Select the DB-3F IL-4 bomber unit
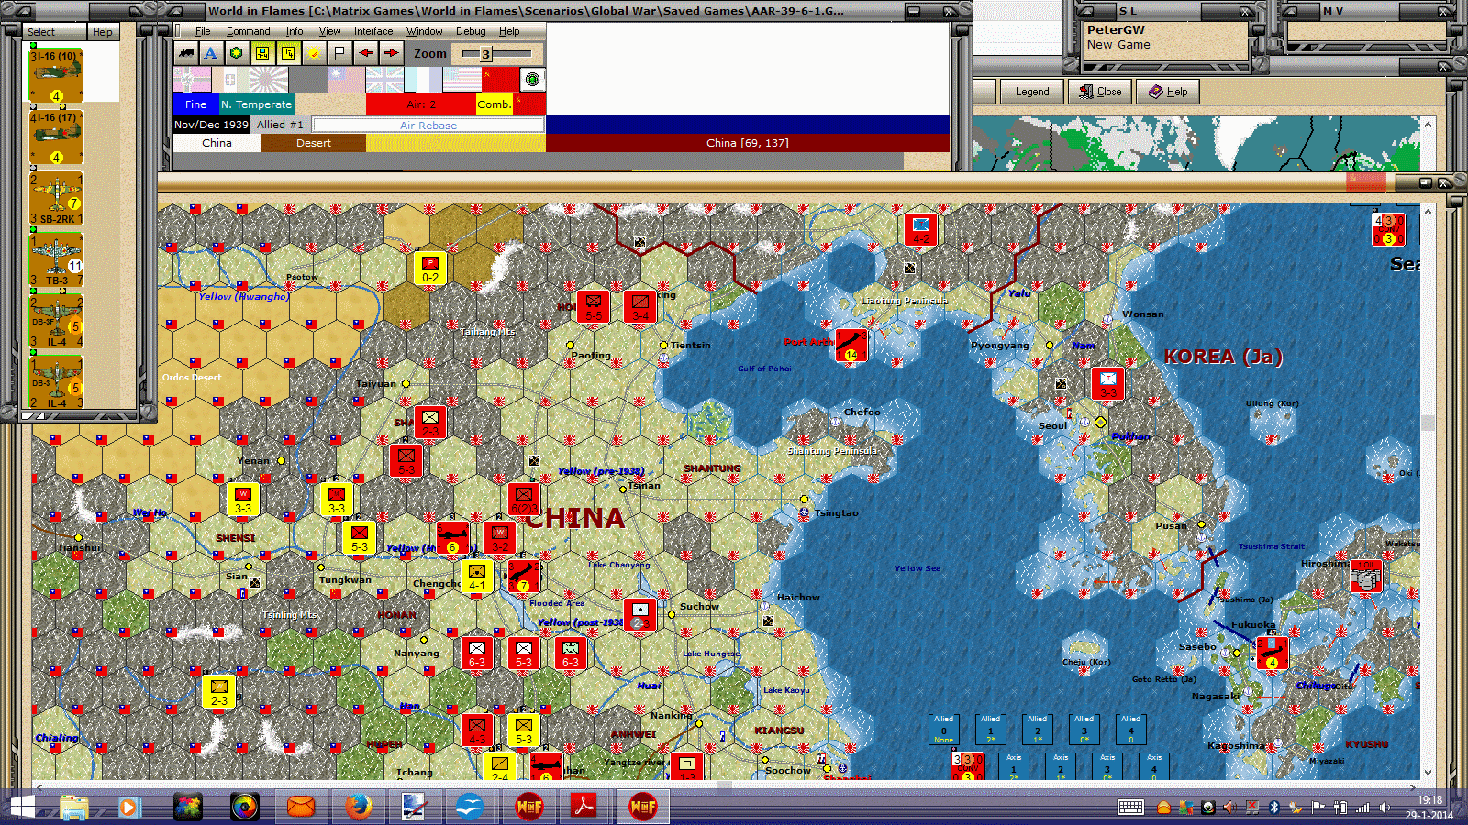The height and width of the screenshot is (825, 1468). pyautogui.click(x=56, y=321)
